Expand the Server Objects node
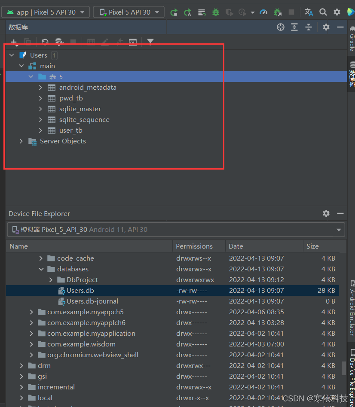 [21, 141]
